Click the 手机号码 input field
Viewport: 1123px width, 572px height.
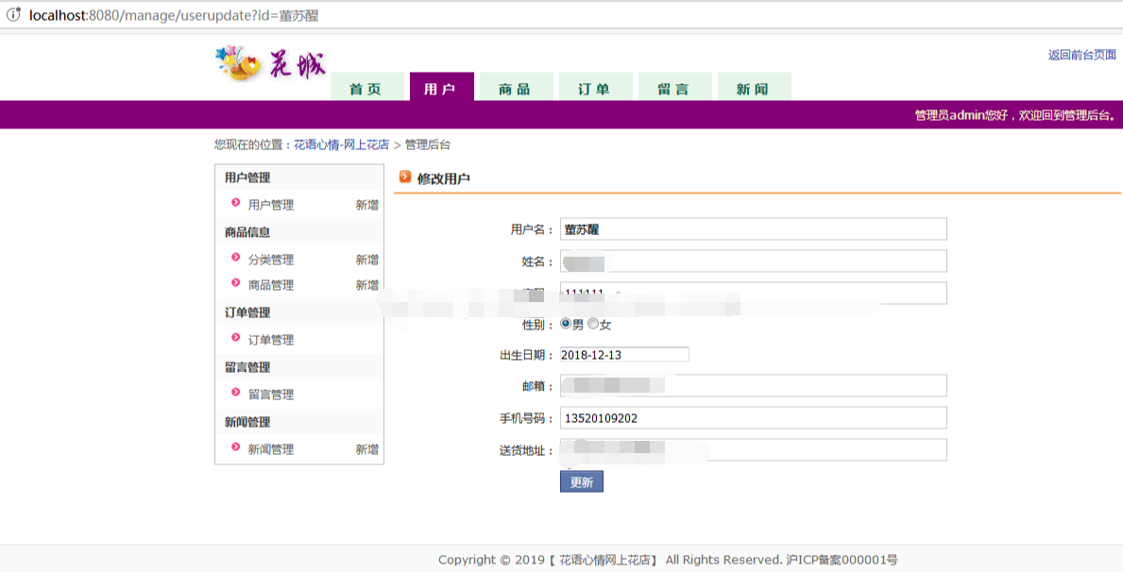coord(754,418)
